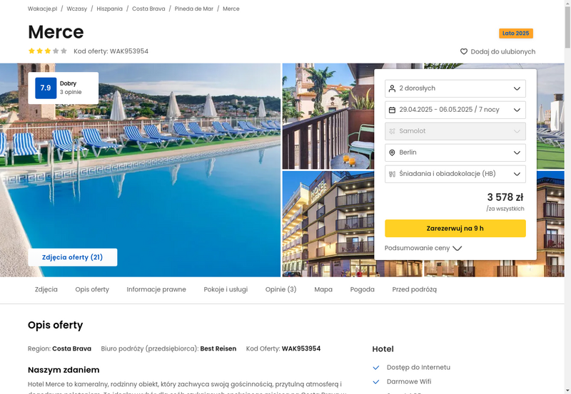This screenshot has width=571, height=394.
Task: Click the Kod oferty: WAK953954 text under title
Action: (x=111, y=51)
